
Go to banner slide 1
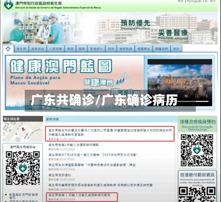click(x=109, y=107)
